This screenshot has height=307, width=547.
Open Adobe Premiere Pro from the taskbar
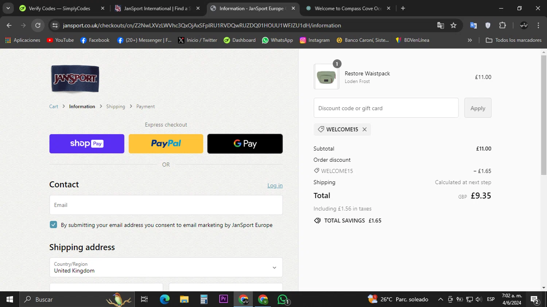point(224,299)
